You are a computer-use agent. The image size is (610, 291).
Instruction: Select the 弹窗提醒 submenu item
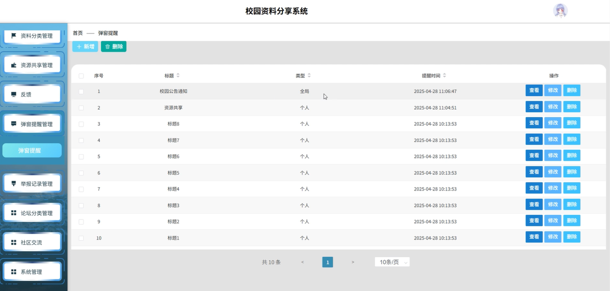32,150
